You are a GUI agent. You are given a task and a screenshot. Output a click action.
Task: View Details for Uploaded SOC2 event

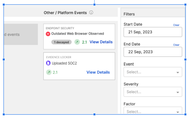[98, 72]
